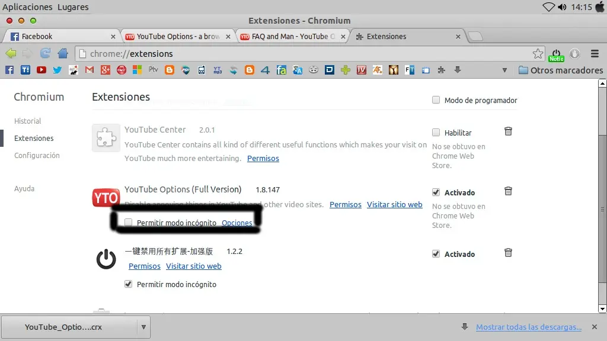Bookmark this page with the star icon
The height and width of the screenshot is (341, 607).
(x=538, y=54)
